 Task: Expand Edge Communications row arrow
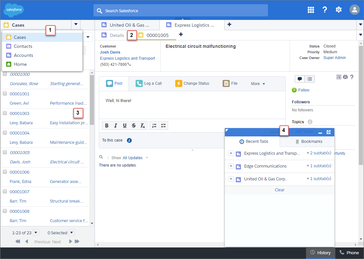tap(231, 166)
